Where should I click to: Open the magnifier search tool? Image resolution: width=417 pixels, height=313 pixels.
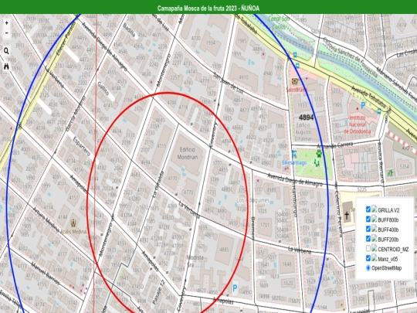tap(6, 51)
